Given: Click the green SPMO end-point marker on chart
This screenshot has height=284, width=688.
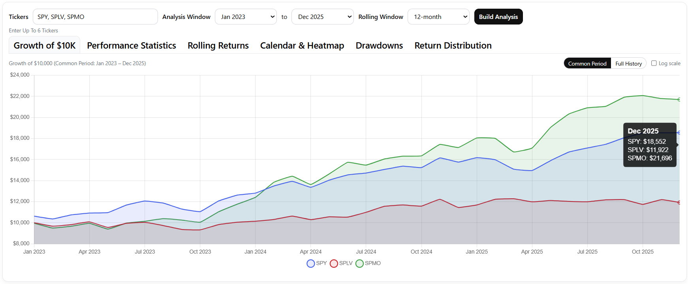Looking at the screenshot, I should click(679, 100).
